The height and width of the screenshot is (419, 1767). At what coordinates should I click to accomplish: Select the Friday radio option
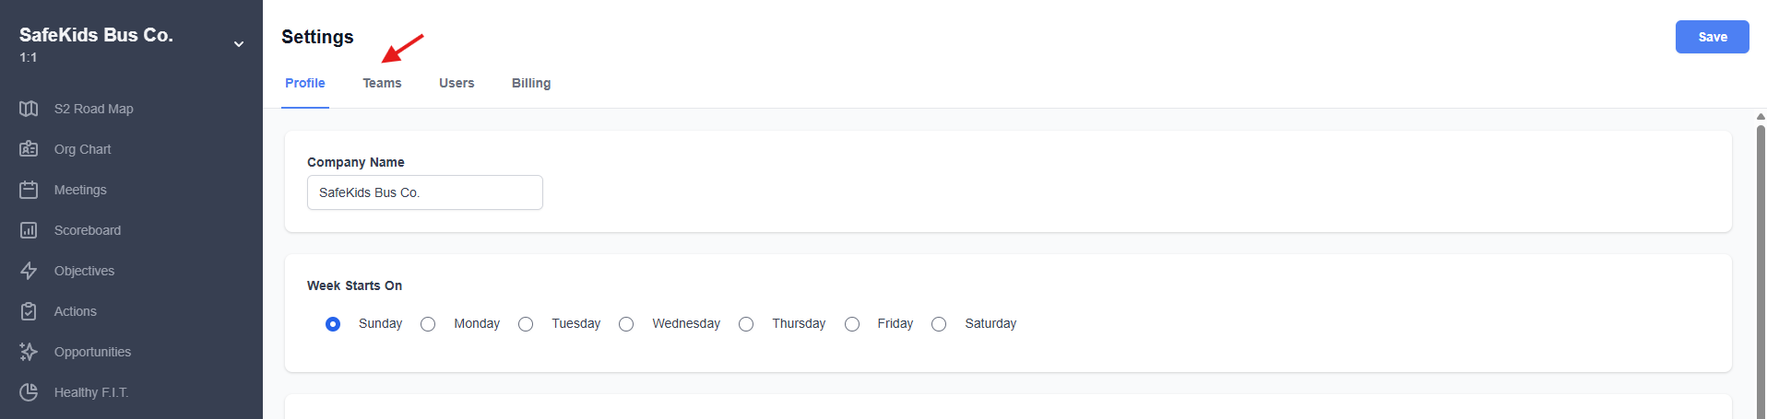pyautogui.click(x=852, y=324)
